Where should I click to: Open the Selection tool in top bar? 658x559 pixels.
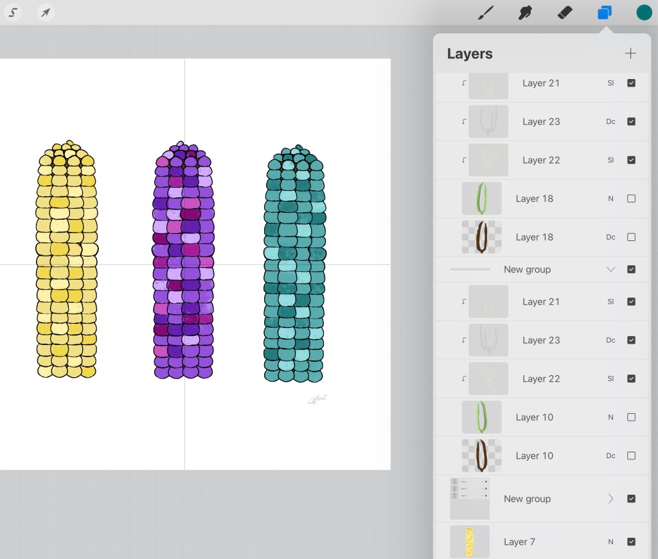pos(13,12)
